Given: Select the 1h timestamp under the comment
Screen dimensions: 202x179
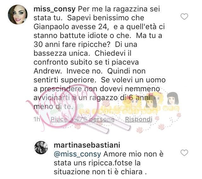Looking at the screenshot, I should pyautogui.click(x=37, y=119).
